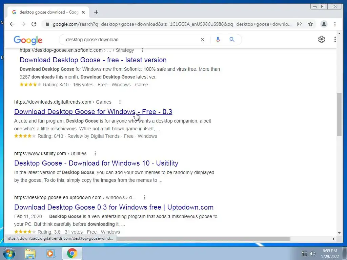Click the Uptodown rating 3.8 31 votes line
Screen dimensions: 347x260
pyautogui.click(x=67, y=232)
